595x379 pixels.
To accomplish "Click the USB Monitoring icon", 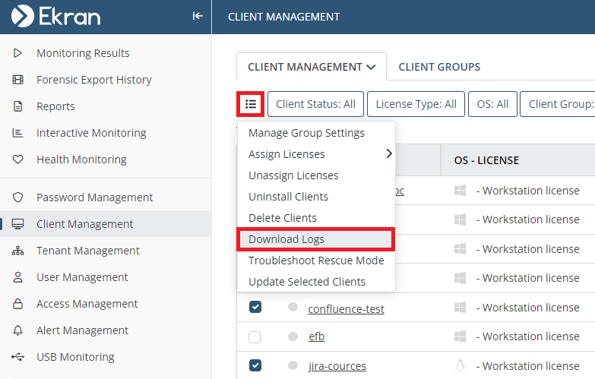I will (x=18, y=357).
